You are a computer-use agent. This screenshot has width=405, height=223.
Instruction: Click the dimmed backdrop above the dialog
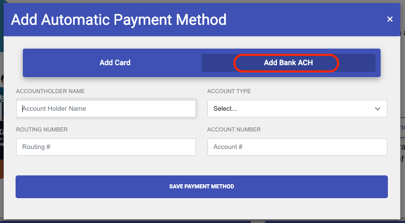click(x=202, y=1)
